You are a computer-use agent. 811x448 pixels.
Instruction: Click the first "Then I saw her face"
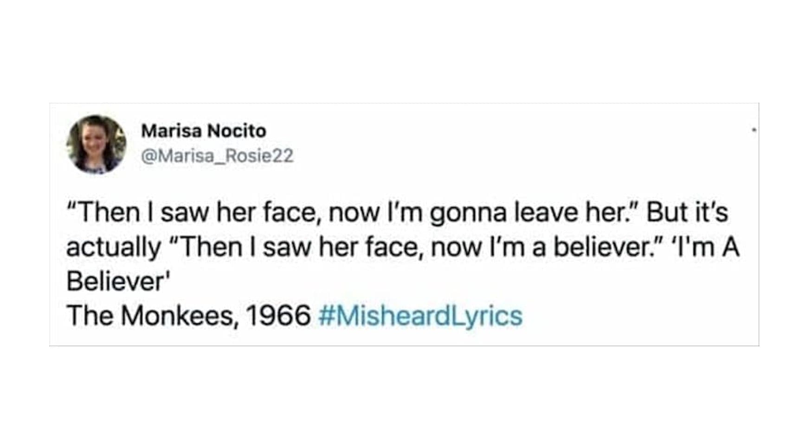(197, 212)
